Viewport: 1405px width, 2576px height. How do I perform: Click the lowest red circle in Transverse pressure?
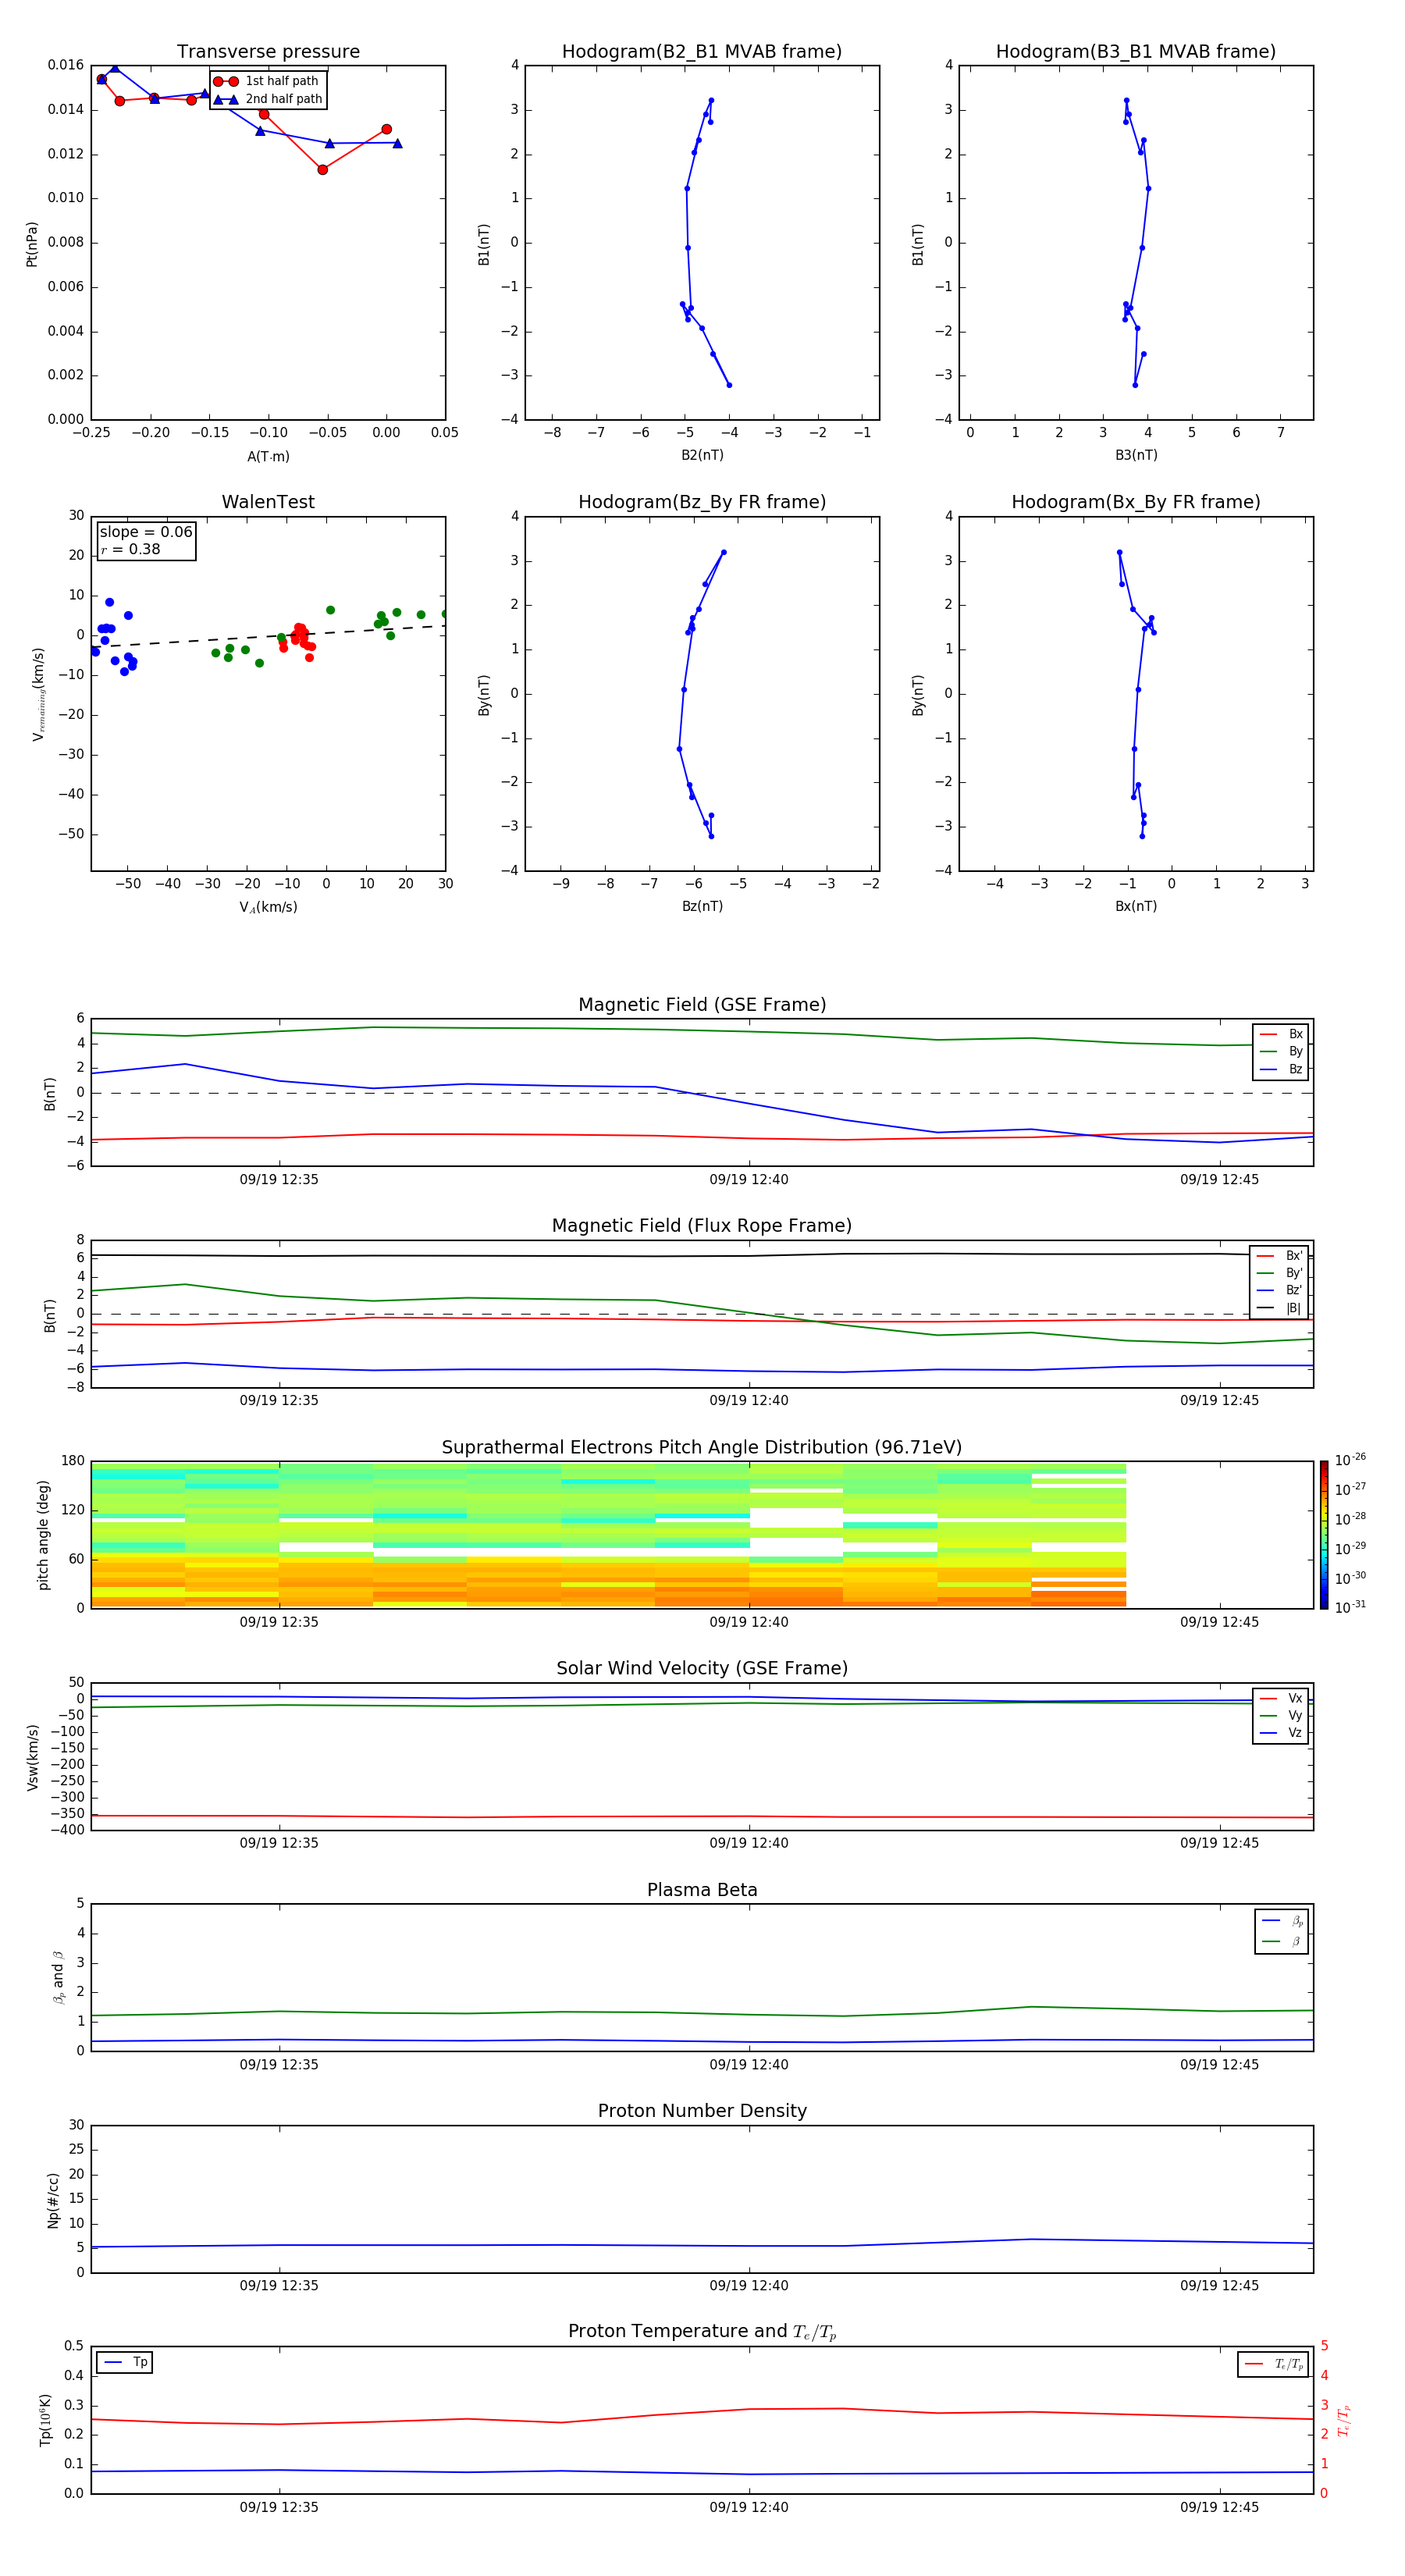point(322,169)
